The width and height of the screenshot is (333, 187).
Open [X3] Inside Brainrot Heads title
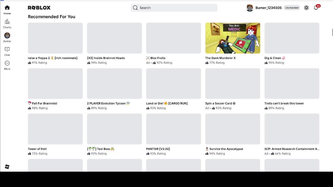click(106, 58)
